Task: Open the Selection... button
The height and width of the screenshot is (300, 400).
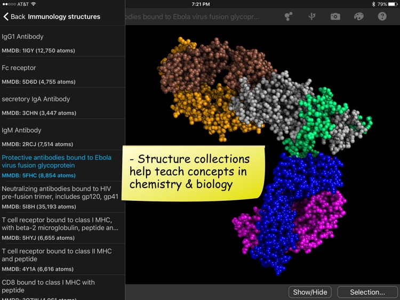Action: 367,292
